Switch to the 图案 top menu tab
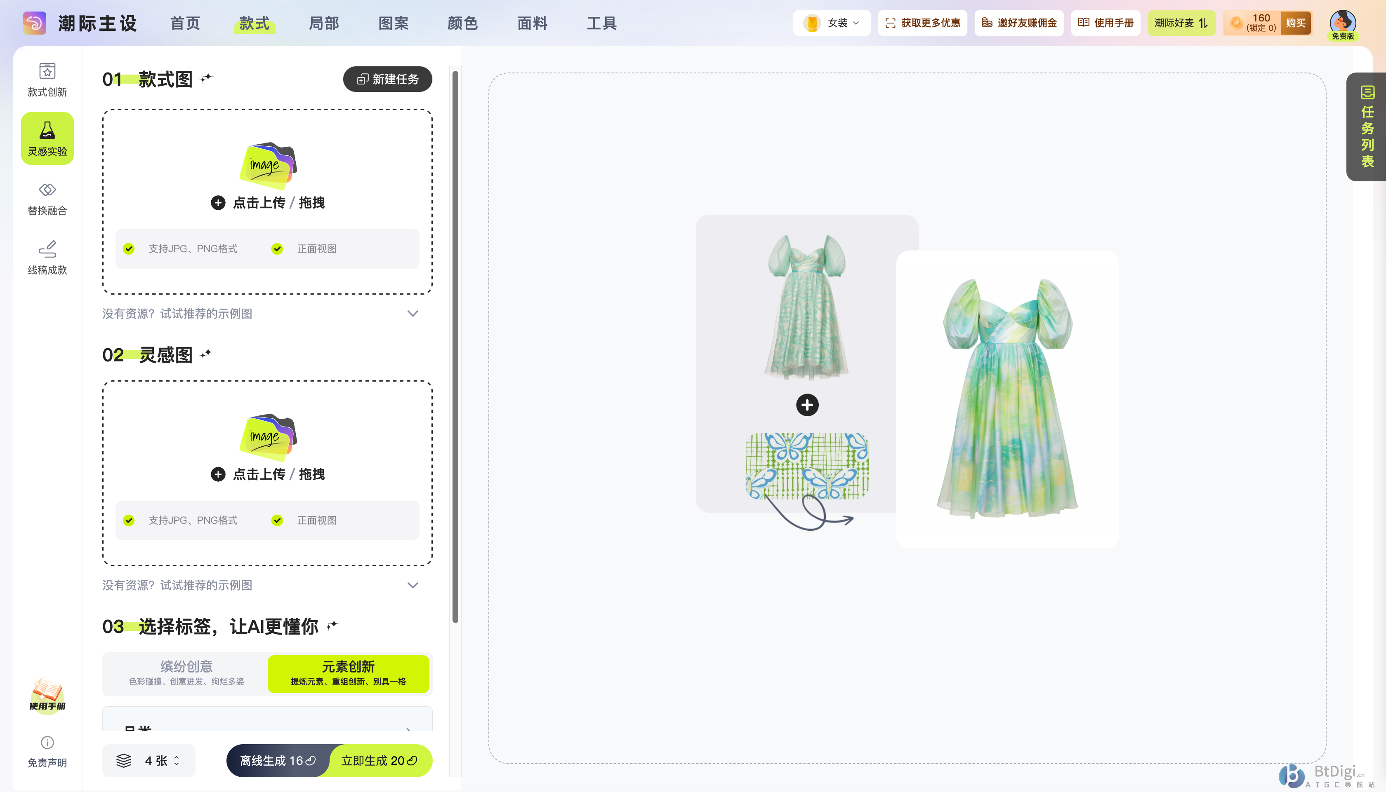The height and width of the screenshot is (792, 1386). tap(393, 23)
